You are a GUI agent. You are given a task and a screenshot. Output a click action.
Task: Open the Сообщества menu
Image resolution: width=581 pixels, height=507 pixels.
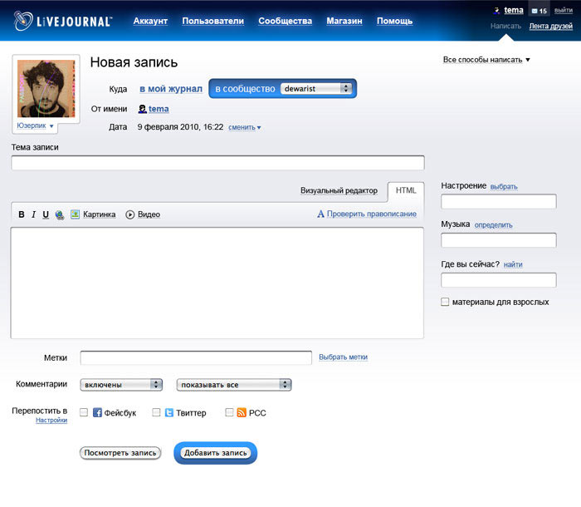tap(285, 21)
